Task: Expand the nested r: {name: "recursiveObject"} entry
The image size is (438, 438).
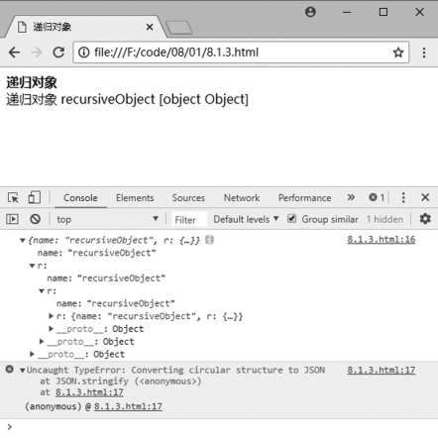Action: [x=52, y=316]
